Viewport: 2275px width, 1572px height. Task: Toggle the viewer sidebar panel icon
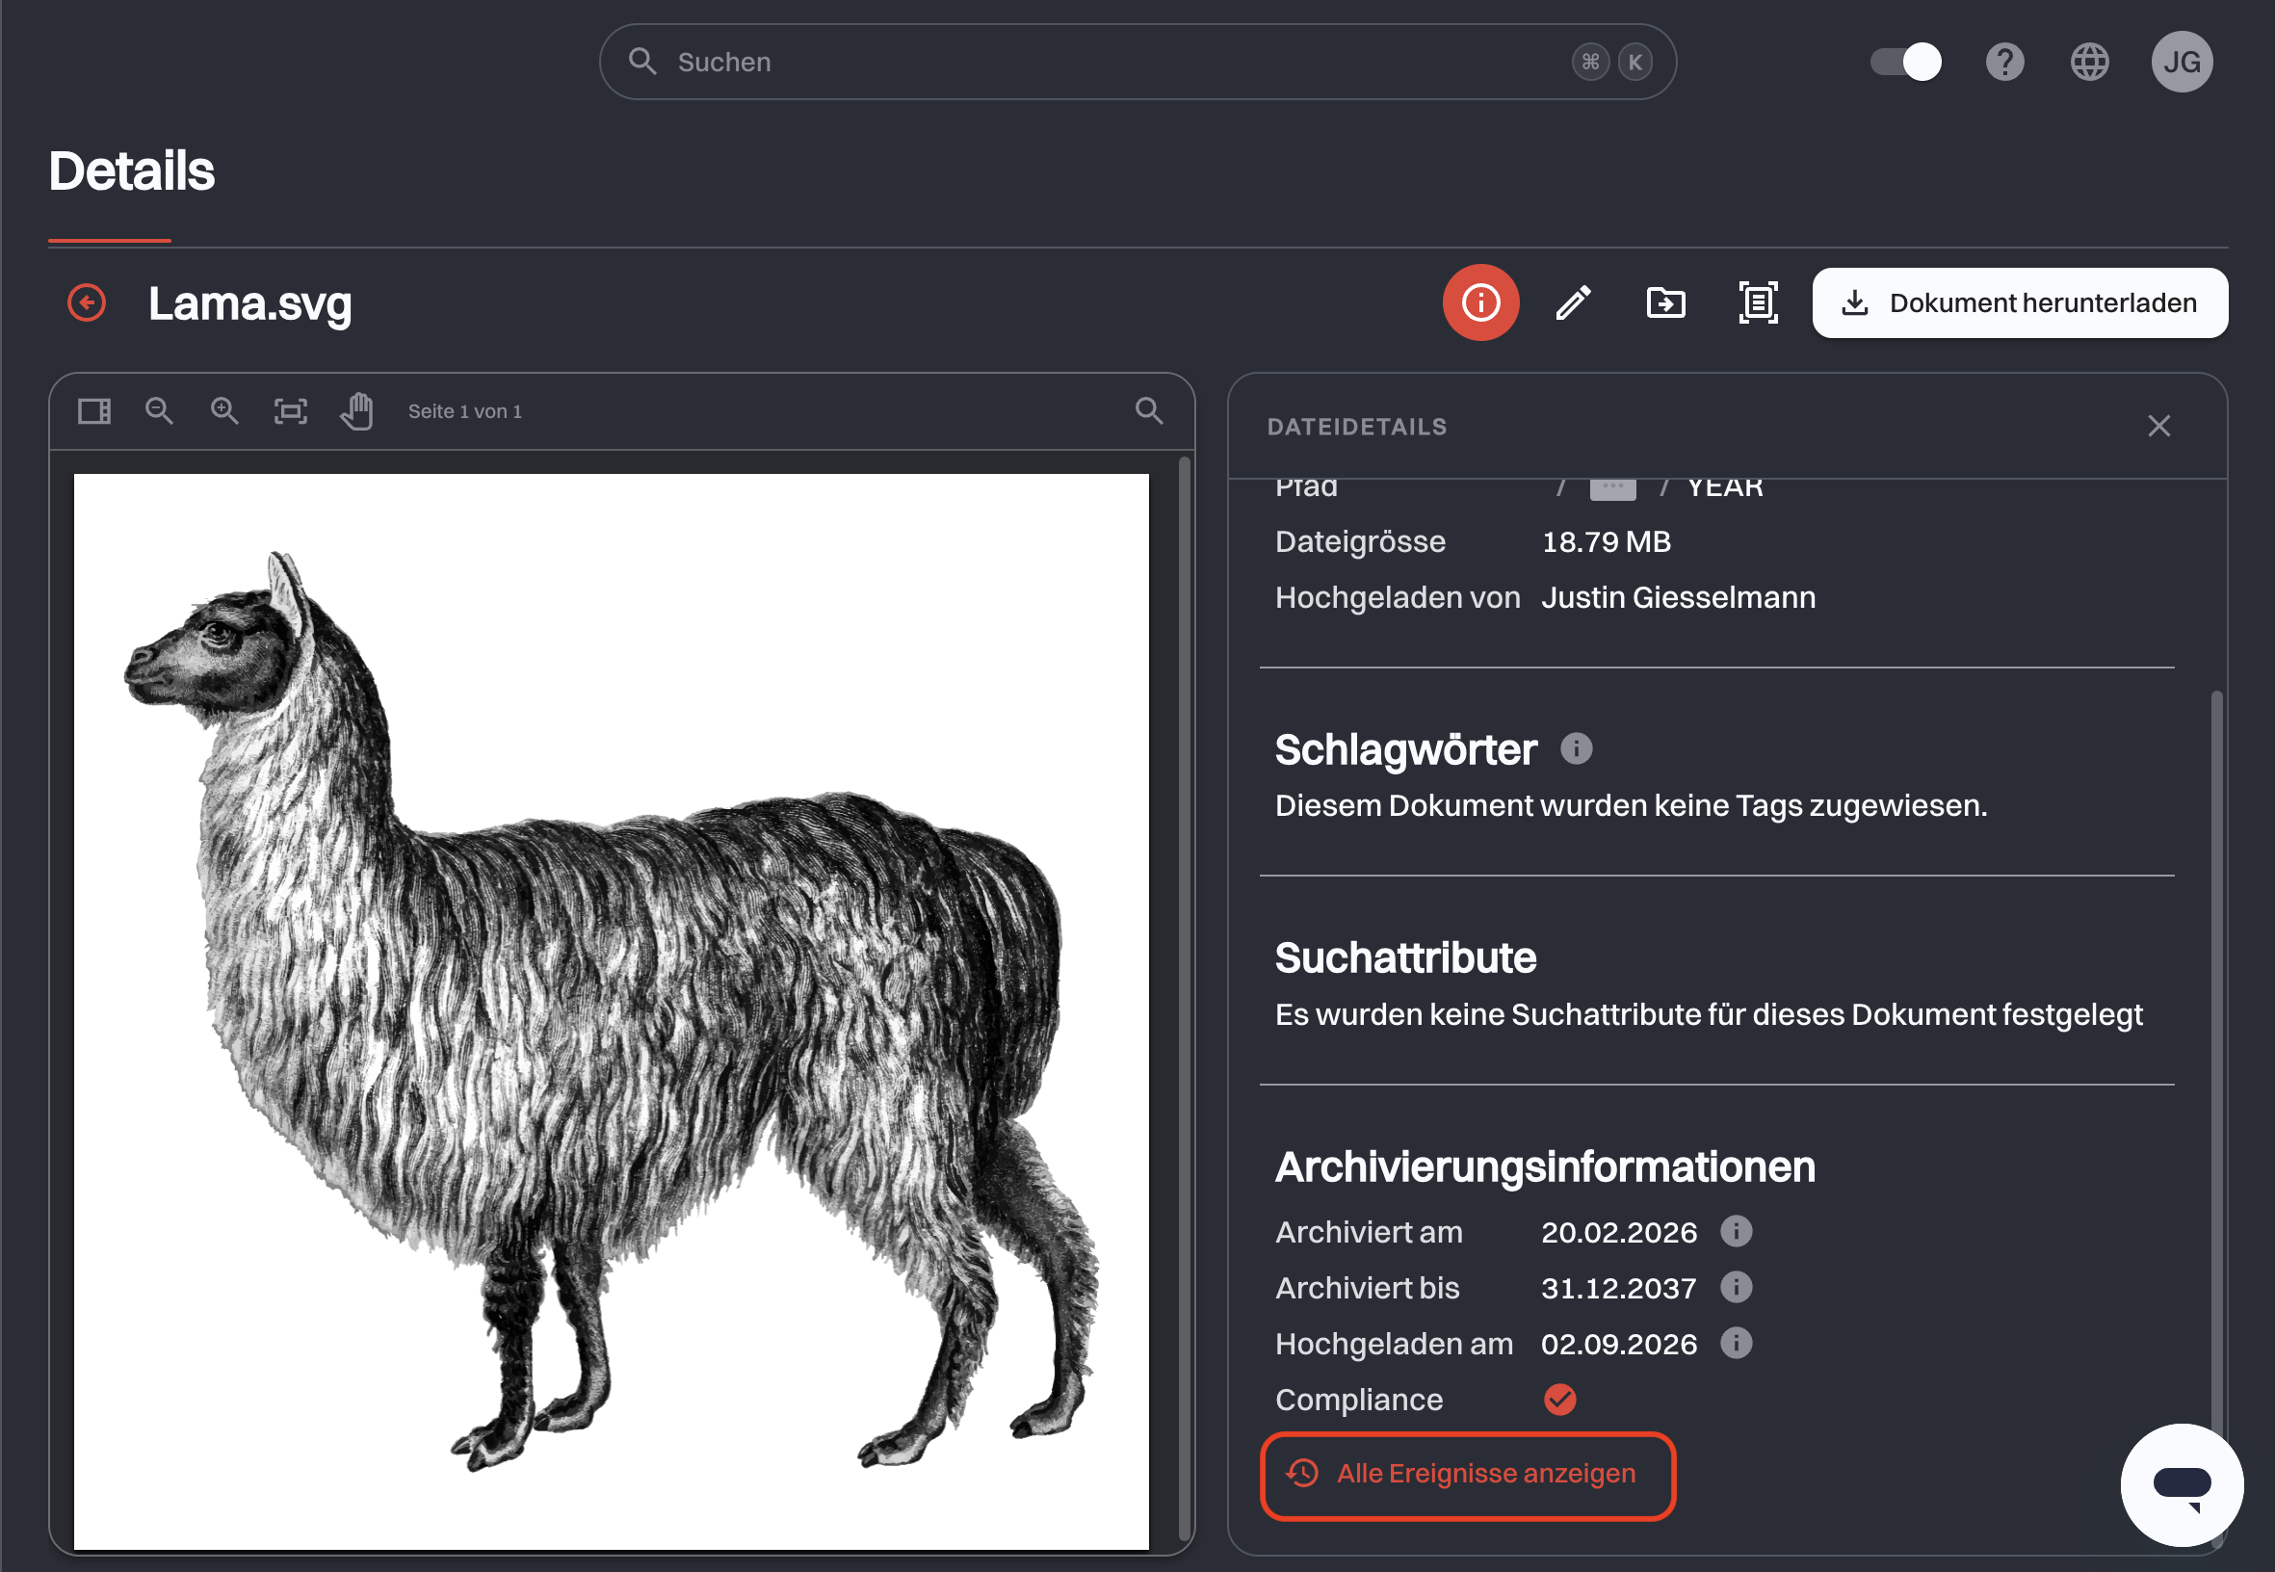(94, 410)
